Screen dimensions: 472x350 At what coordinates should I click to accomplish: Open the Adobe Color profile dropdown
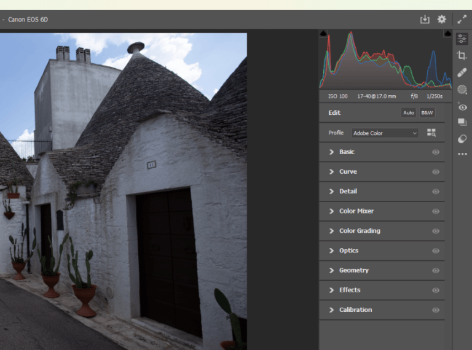click(385, 133)
